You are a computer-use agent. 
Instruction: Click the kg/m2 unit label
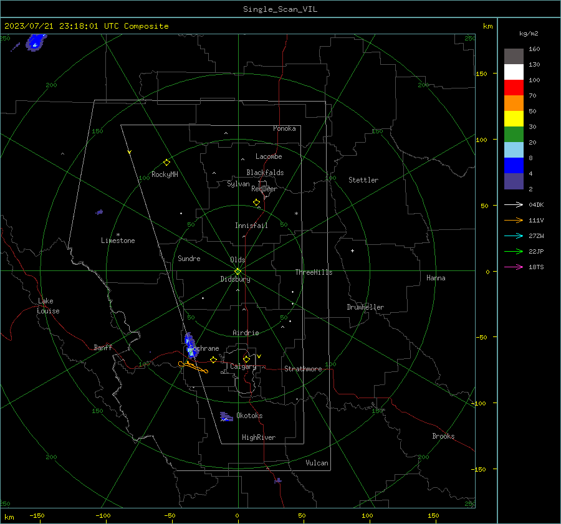[x=529, y=34]
